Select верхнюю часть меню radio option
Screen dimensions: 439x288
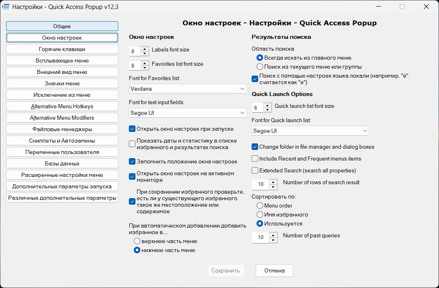point(137,241)
